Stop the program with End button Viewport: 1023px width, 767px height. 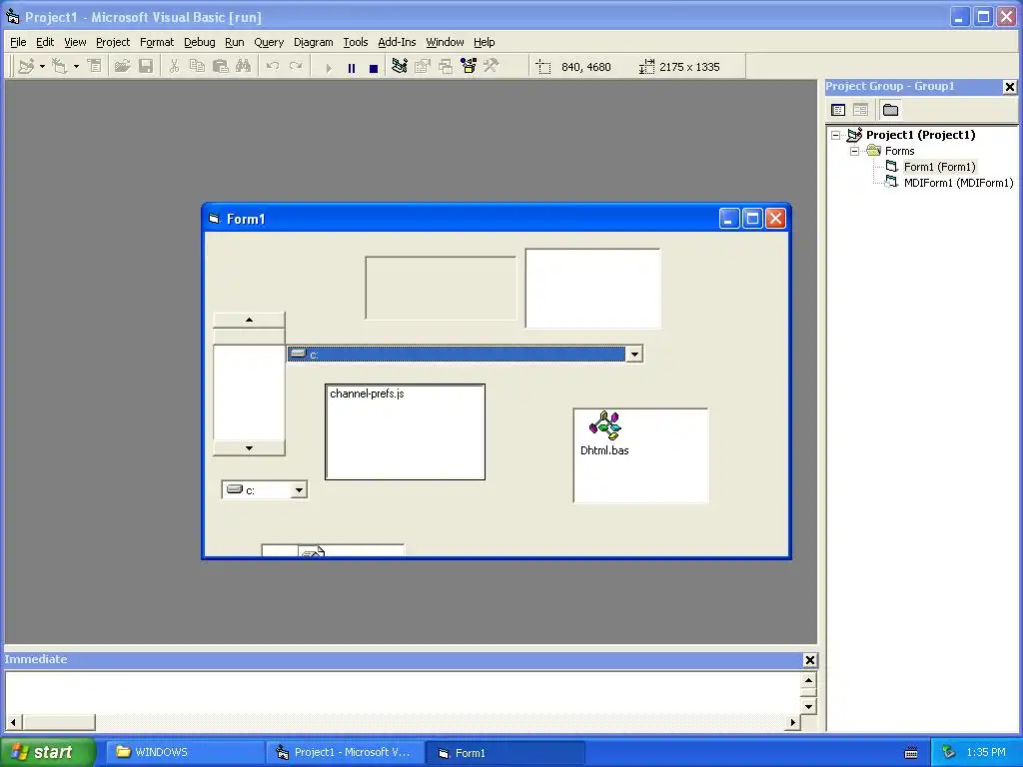coord(374,67)
